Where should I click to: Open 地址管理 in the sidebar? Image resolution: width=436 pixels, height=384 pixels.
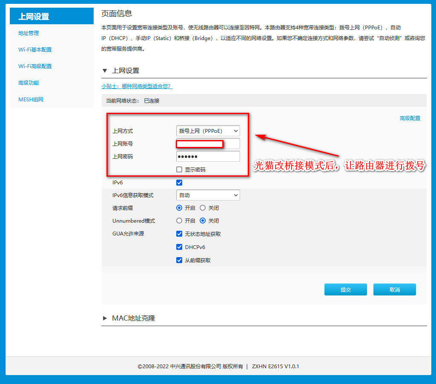(29, 33)
